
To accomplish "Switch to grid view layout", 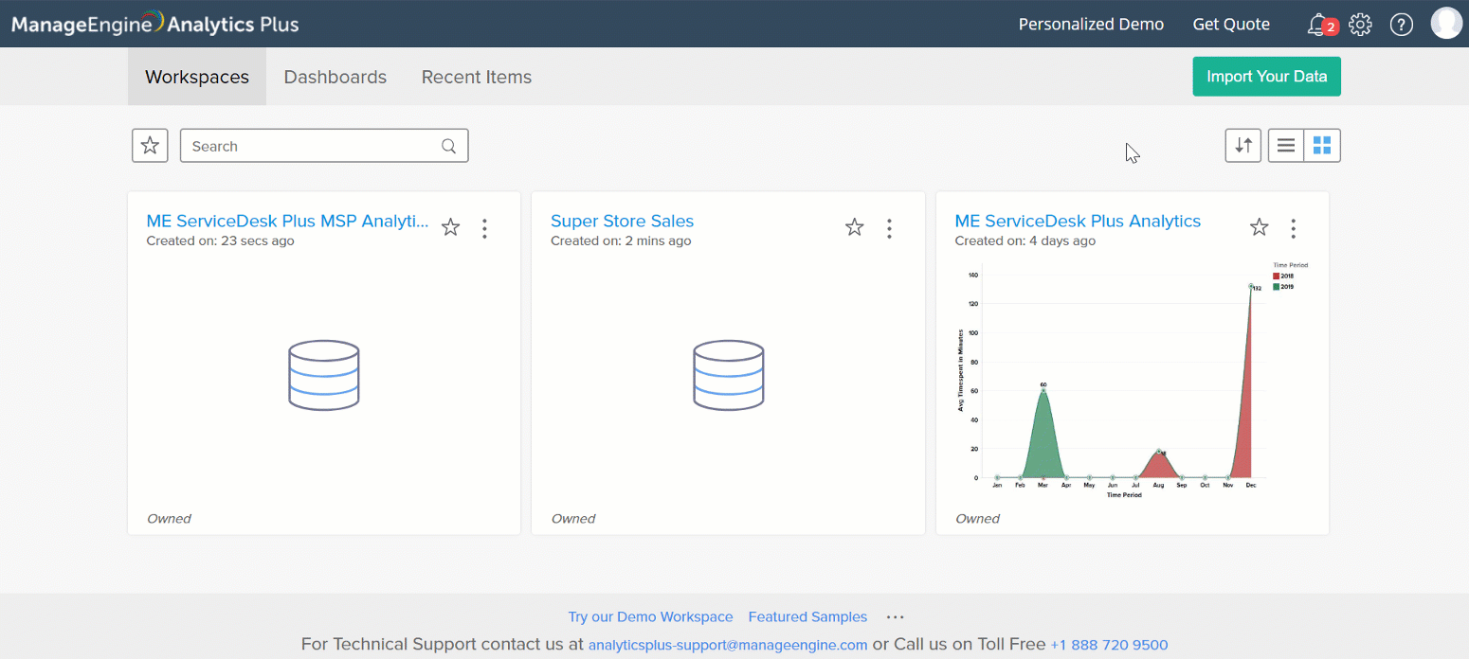I will click(x=1322, y=146).
